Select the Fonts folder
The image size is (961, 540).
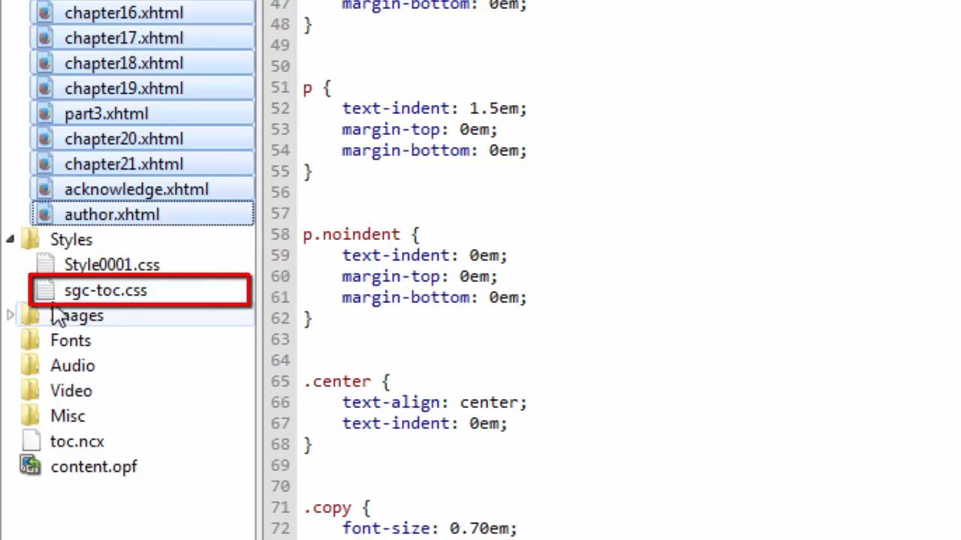pos(71,340)
